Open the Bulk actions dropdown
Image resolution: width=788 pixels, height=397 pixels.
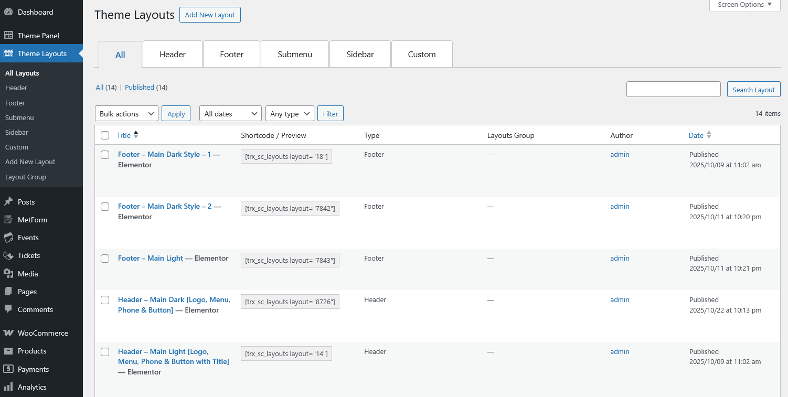[126, 114]
